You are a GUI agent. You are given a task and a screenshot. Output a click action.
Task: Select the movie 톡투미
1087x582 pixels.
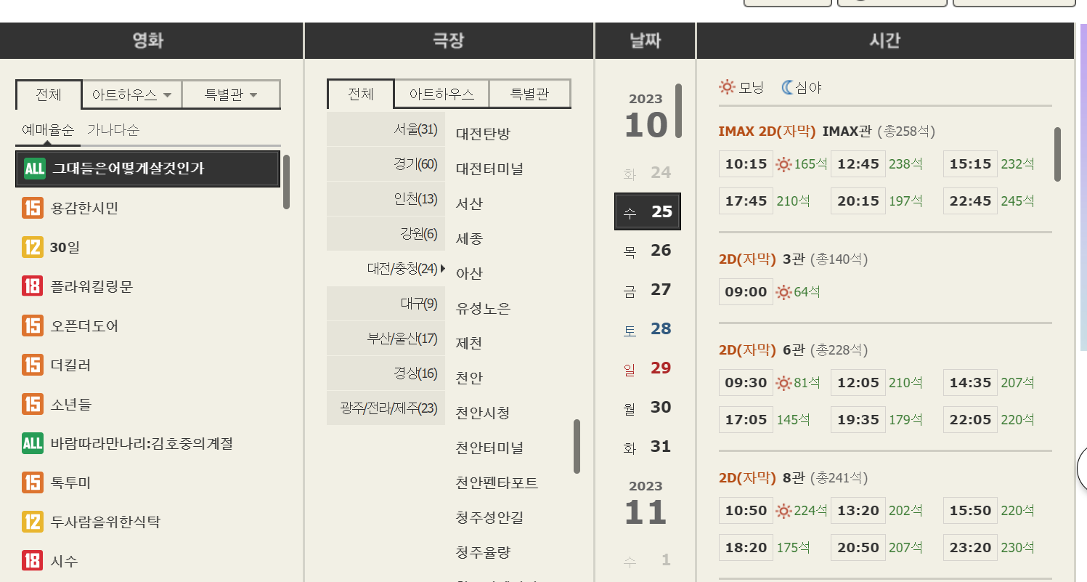[x=71, y=482]
